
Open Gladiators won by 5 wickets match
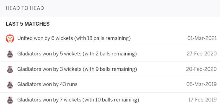110,54
